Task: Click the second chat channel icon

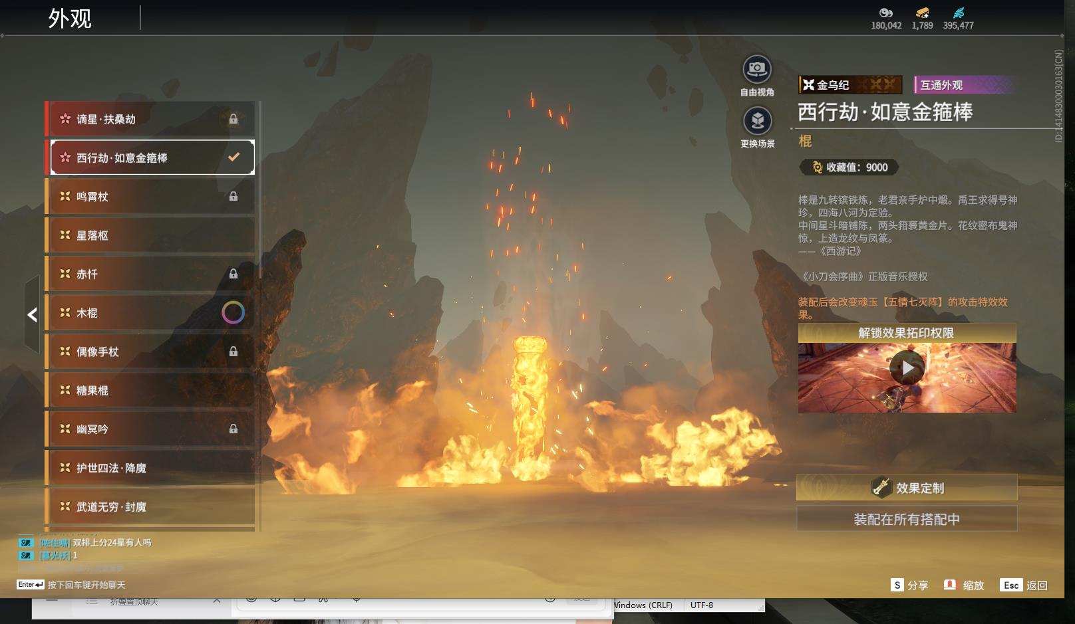Action: tap(26, 556)
